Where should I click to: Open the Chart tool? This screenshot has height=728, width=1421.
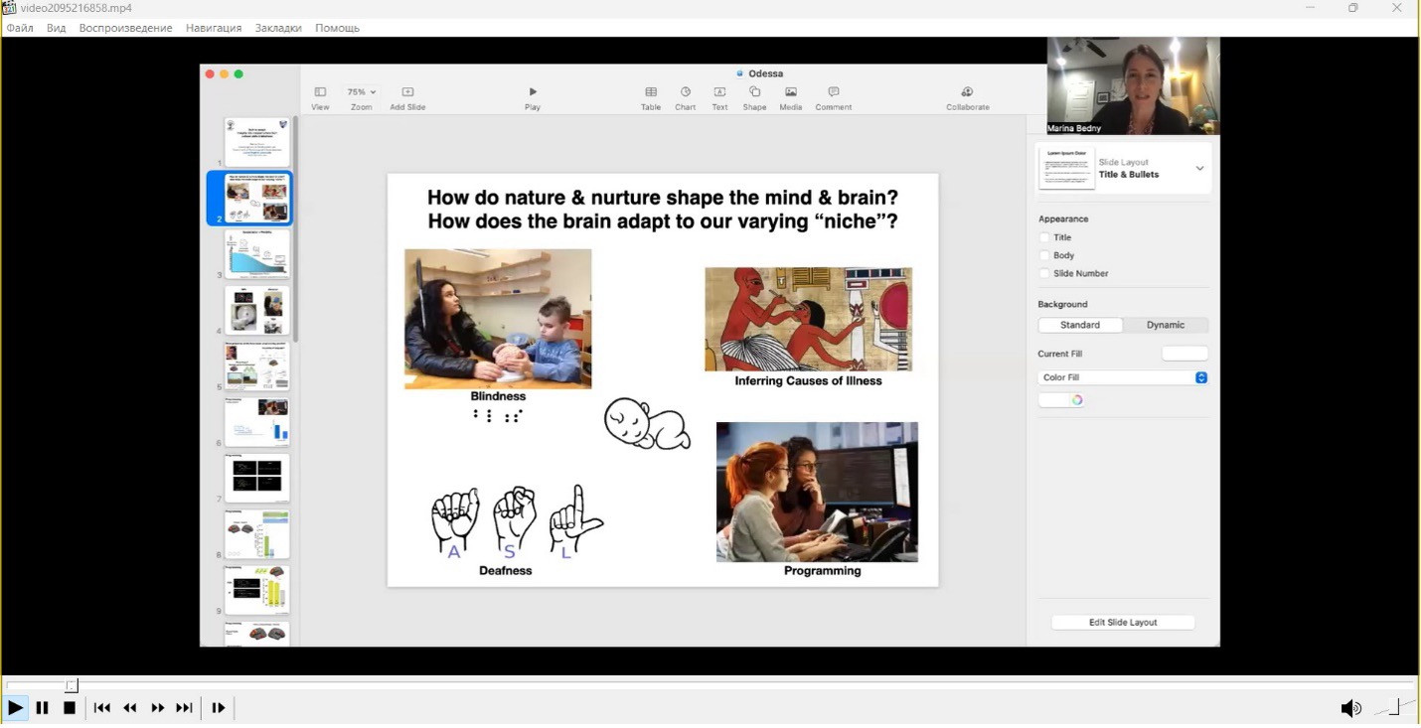coord(686,92)
